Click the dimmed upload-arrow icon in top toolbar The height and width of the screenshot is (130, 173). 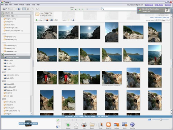click(37, 9)
